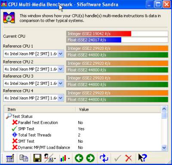Viewport: 172px width, 165px height.
Task: Click the list scrollbar down arrow
Action: coord(164,147)
